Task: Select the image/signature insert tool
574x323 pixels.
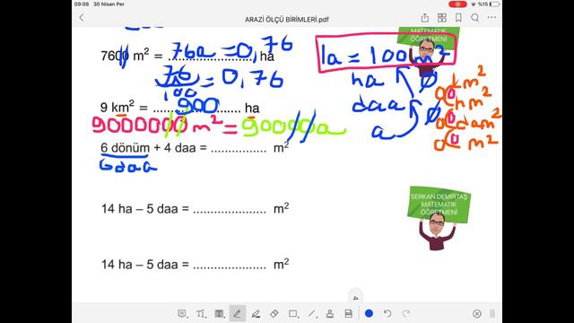Action: click(349, 313)
